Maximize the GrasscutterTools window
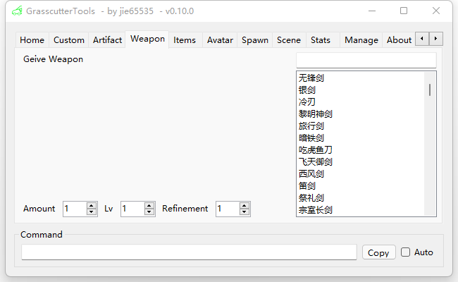This screenshot has height=282, width=458. point(404,11)
